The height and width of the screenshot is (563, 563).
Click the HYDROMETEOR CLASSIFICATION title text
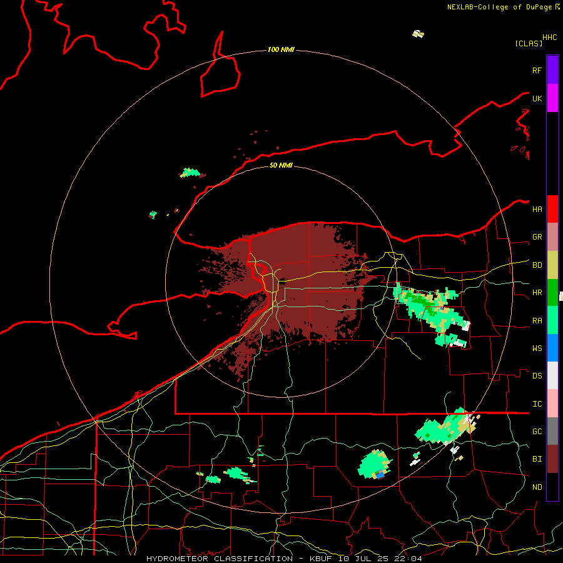coord(219,559)
